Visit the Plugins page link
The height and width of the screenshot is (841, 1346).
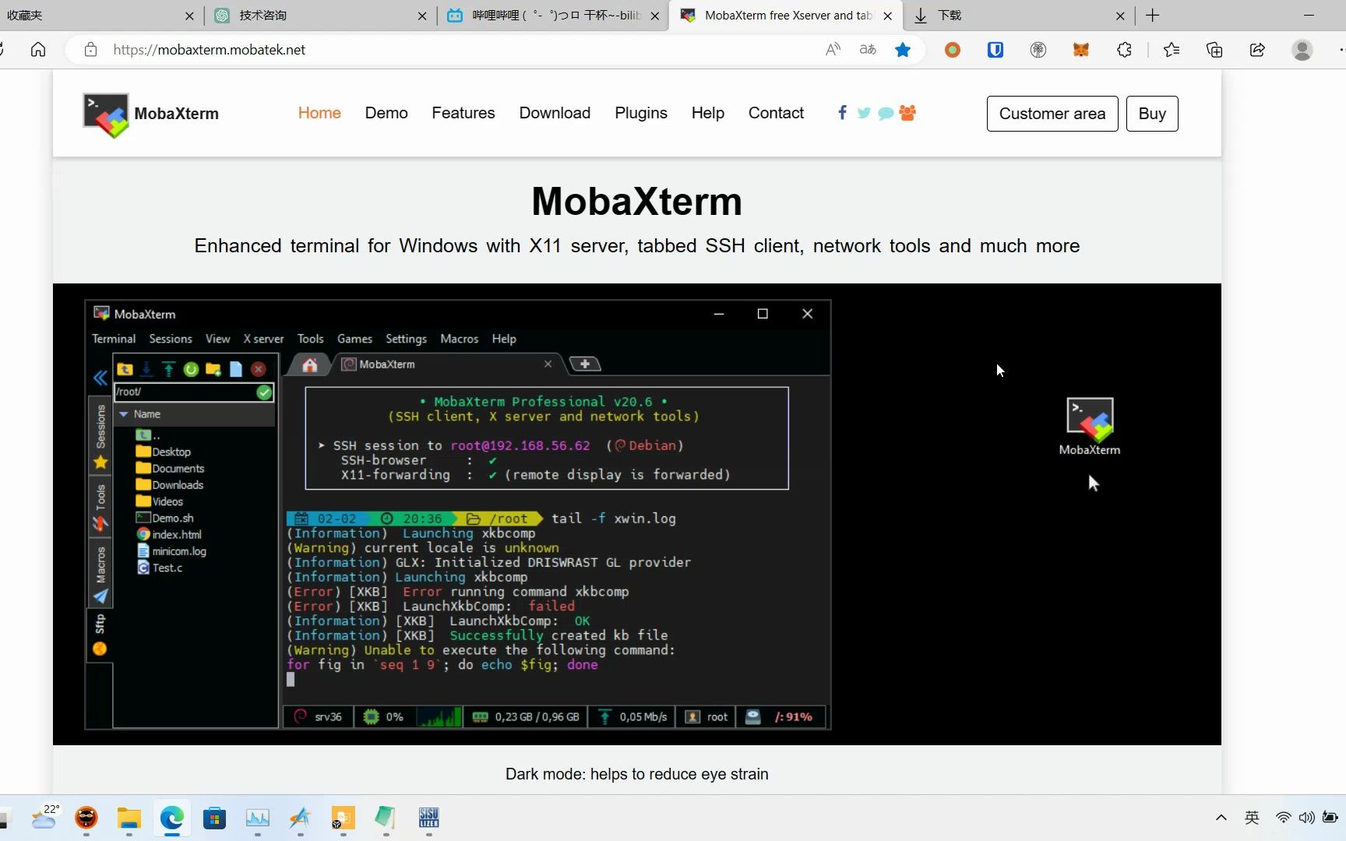tap(640, 113)
